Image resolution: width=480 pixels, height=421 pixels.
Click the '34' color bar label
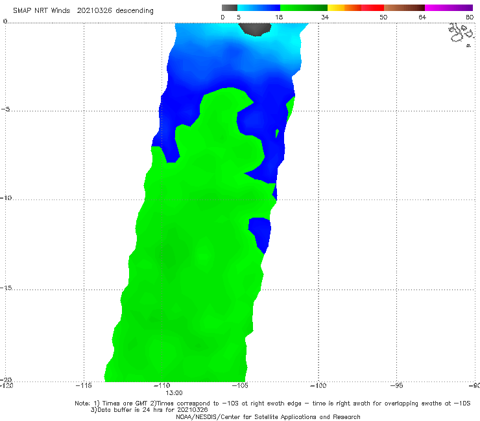(325, 17)
